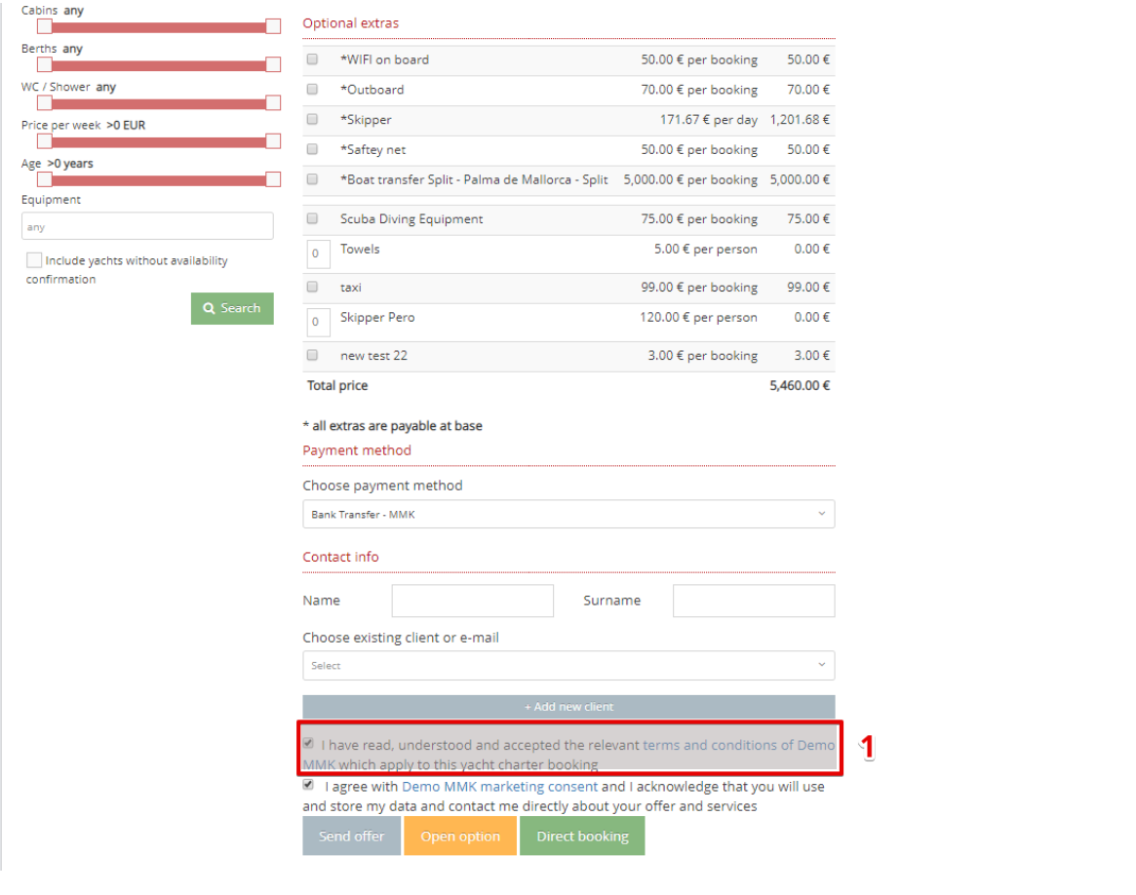Click the Berths slider left handle
Screen dimensions: 1136x895
(45, 65)
